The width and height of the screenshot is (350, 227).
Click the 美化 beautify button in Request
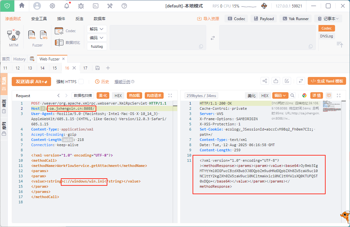pos(103,95)
